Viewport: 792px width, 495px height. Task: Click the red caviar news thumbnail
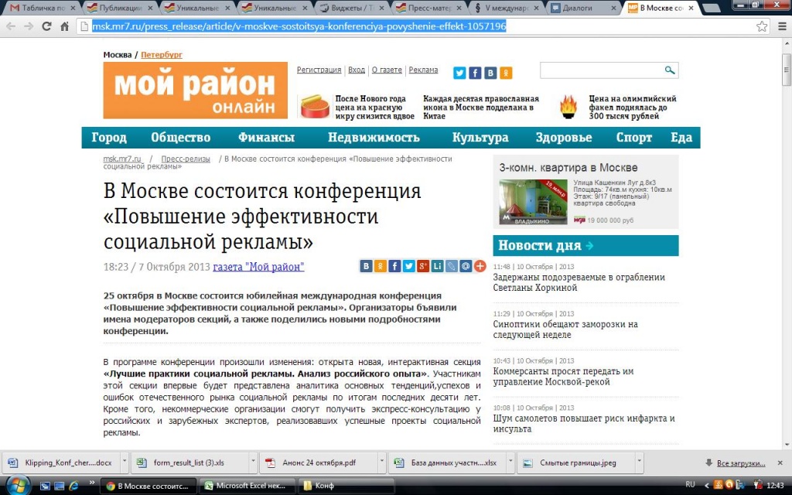point(316,107)
